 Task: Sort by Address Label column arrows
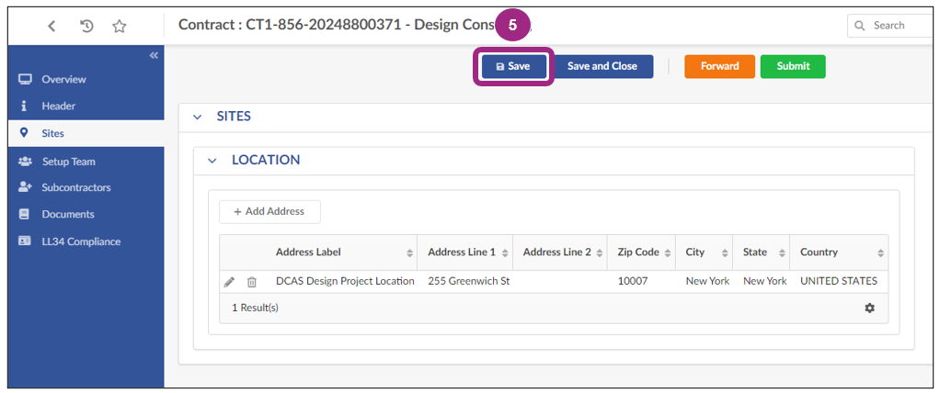[x=409, y=253]
